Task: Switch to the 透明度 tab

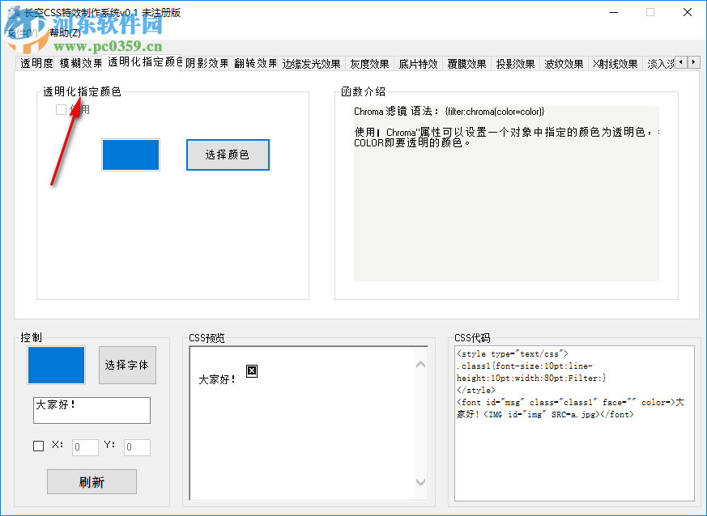Action: coord(35,61)
